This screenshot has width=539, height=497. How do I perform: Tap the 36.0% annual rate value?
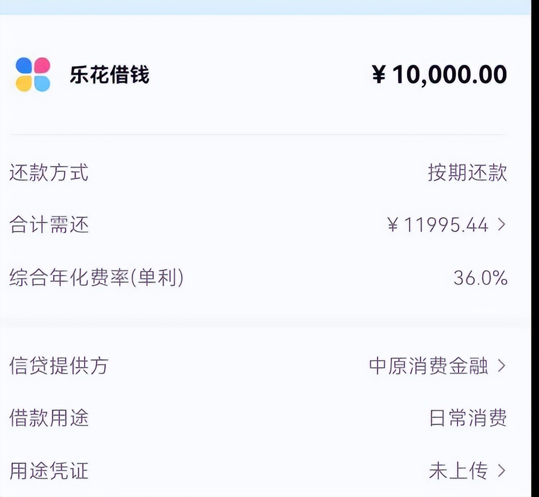(x=480, y=278)
